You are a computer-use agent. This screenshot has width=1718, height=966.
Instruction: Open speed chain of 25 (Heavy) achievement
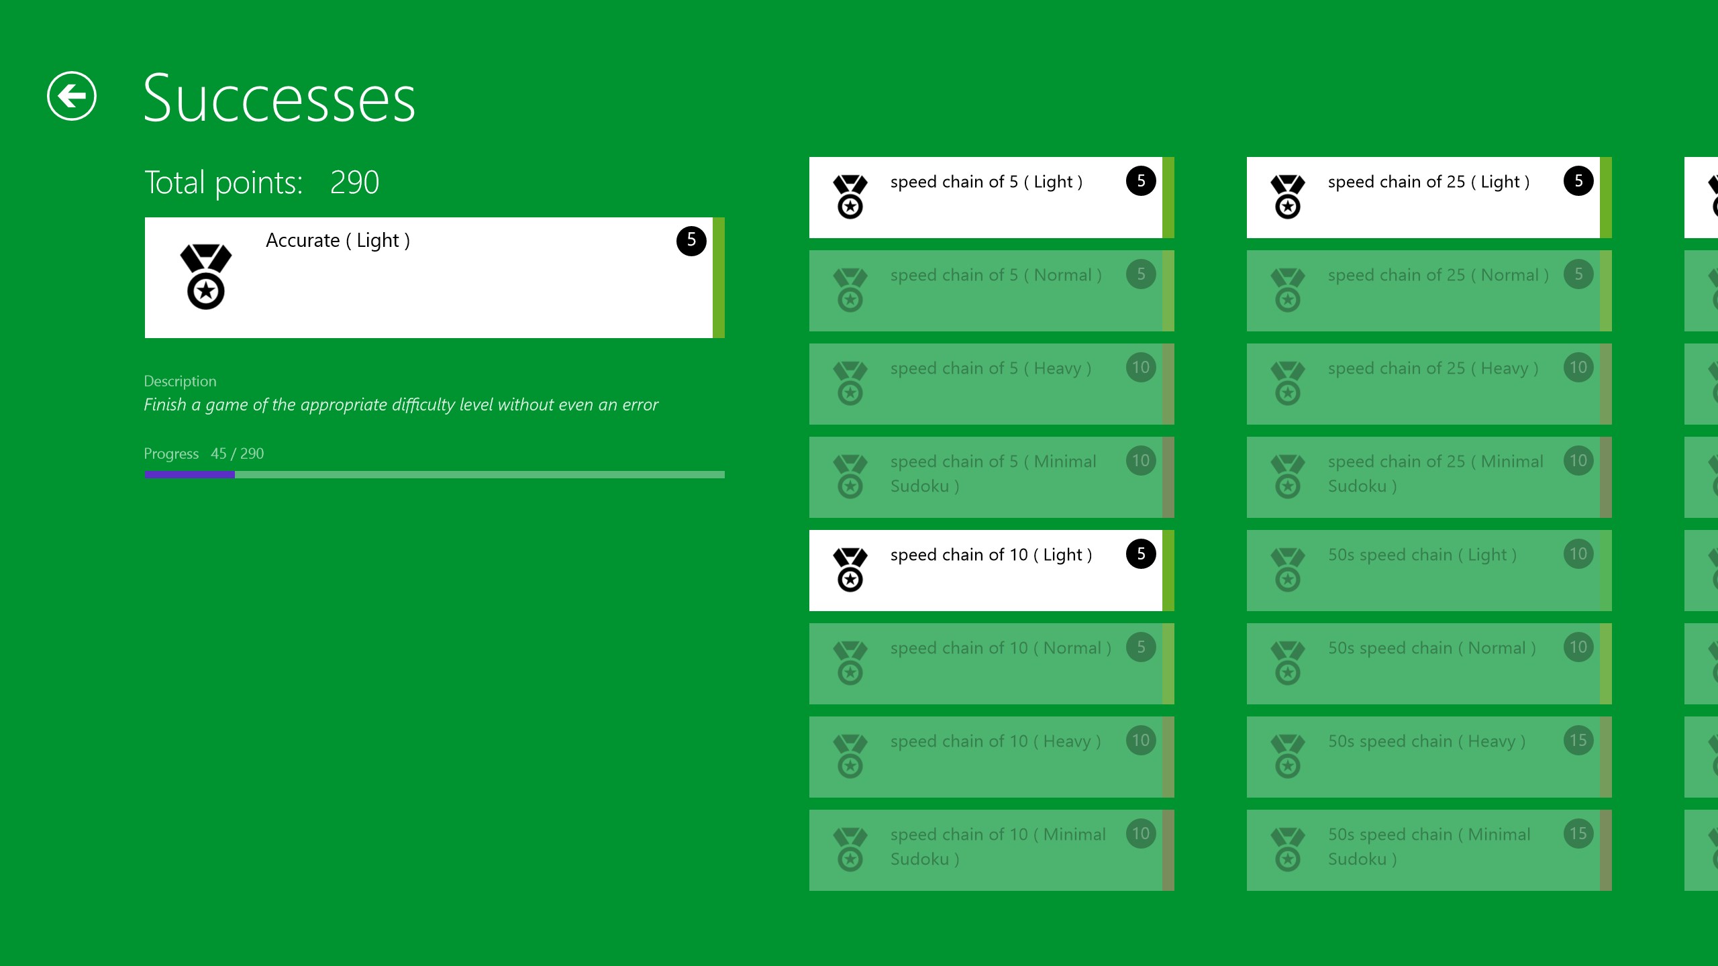pyautogui.click(x=1424, y=384)
